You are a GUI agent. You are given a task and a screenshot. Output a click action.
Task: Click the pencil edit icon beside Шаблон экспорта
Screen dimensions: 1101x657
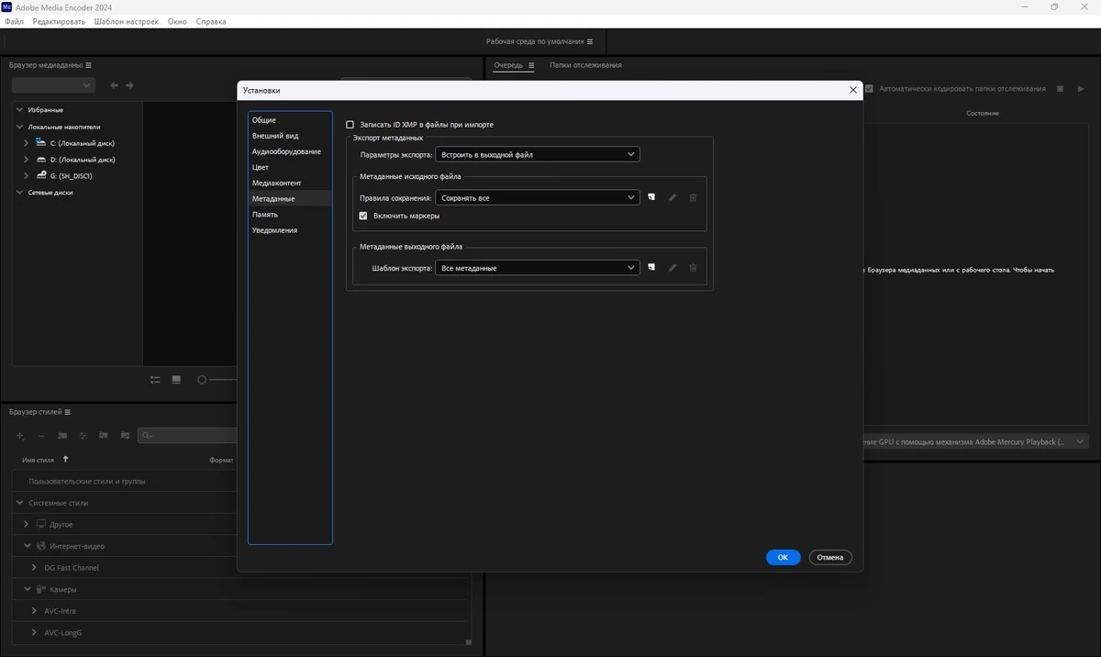point(673,267)
